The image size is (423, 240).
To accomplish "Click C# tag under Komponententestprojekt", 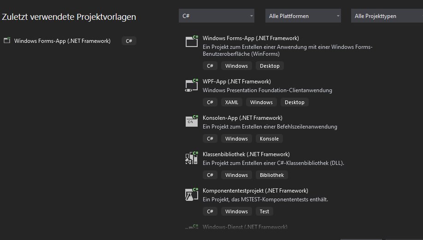I will click(210, 211).
